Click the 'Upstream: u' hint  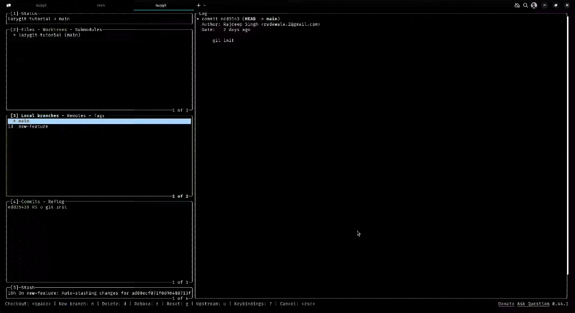211,304
